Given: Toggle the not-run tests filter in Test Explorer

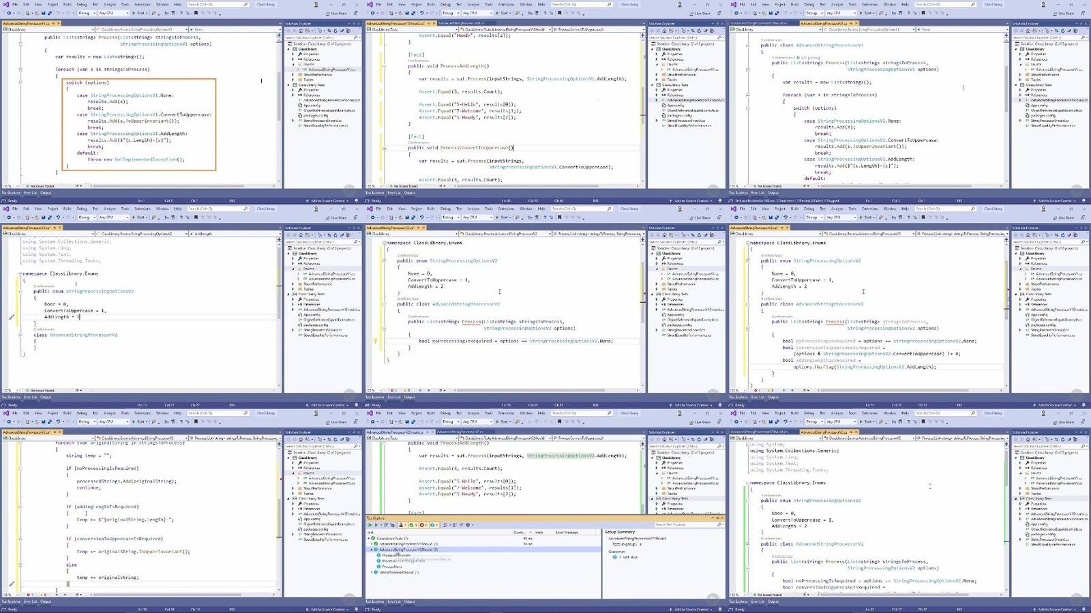Looking at the screenshot, I should (x=434, y=525).
